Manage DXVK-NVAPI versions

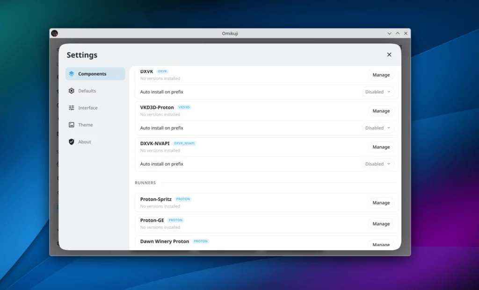coord(381,147)
